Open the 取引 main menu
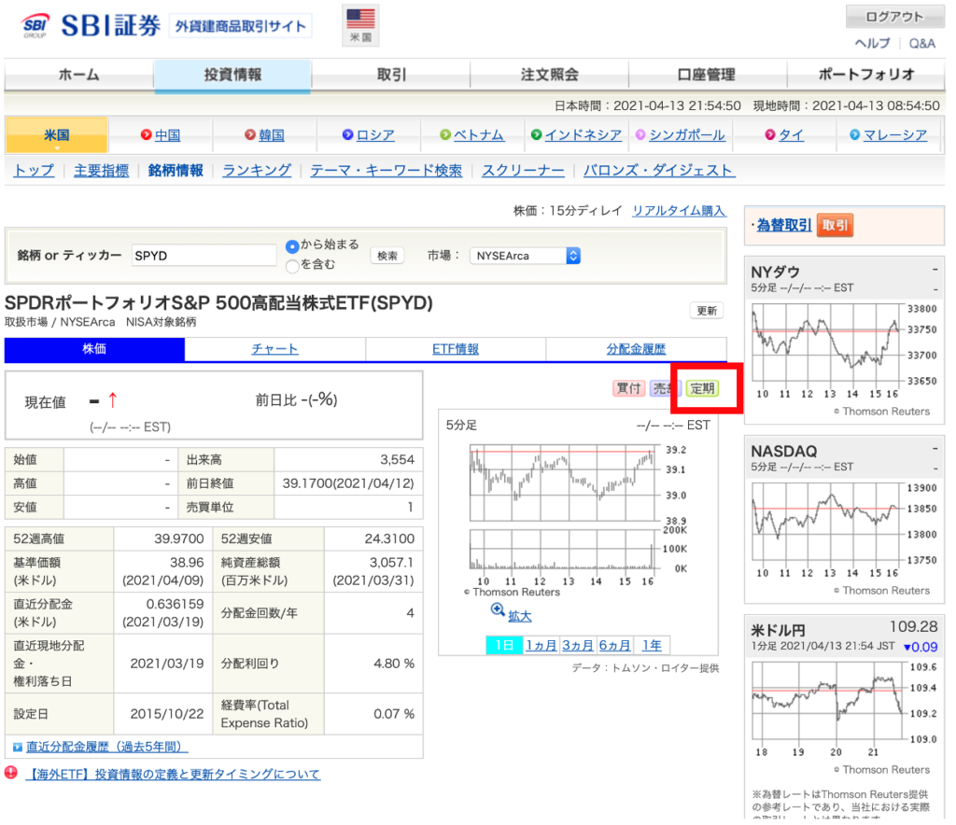Screen dimensions: 956x825 [x=391, y=75]
